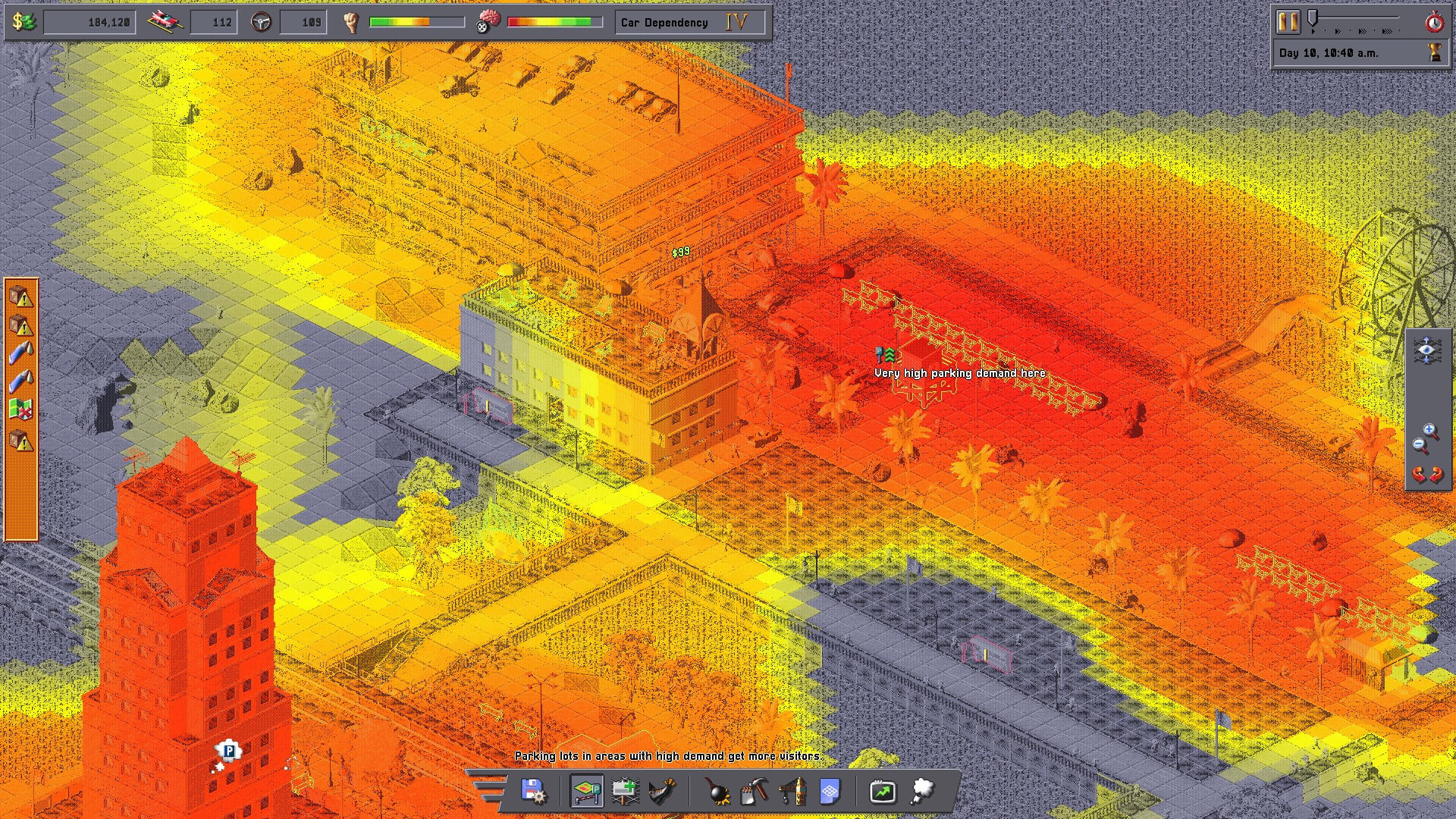Click the $99 floating income text
The image size is (1456, 819).
point(681,252)
